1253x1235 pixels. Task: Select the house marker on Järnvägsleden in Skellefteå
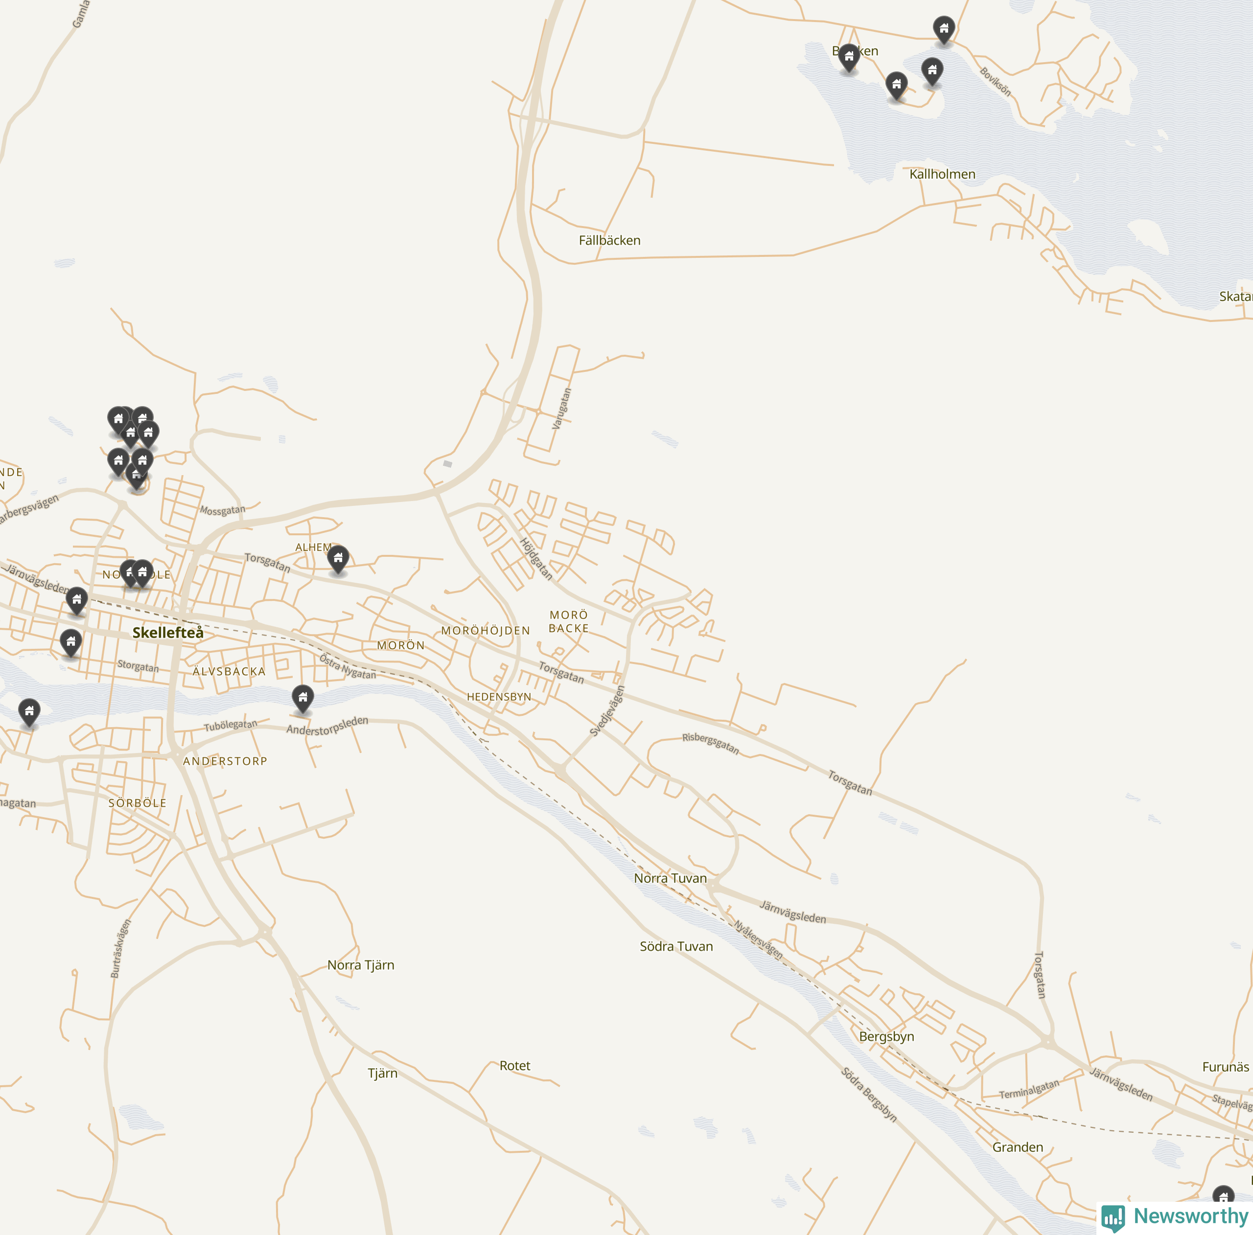(76, 601)
